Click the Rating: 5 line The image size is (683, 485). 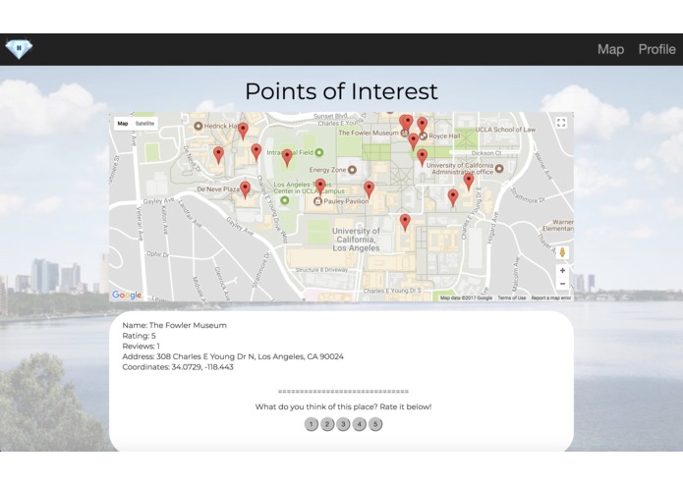(139, 336)
